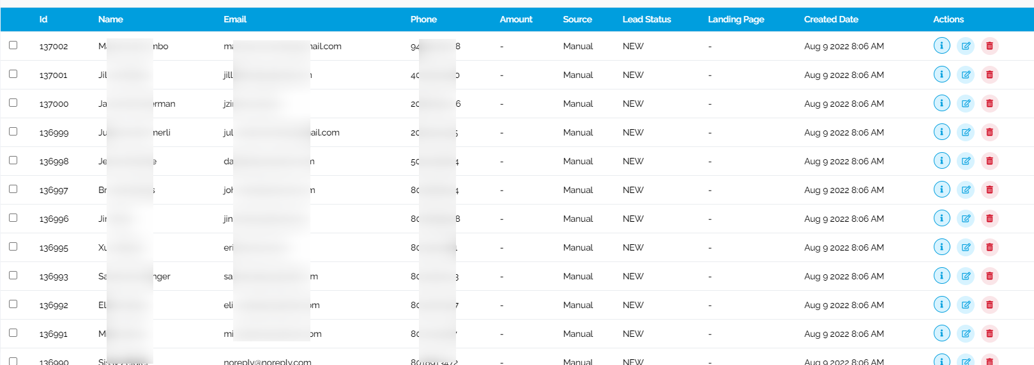Tick the checkbox for lead 136999
The image size is (1034, 365).
(x=13, y=132)
